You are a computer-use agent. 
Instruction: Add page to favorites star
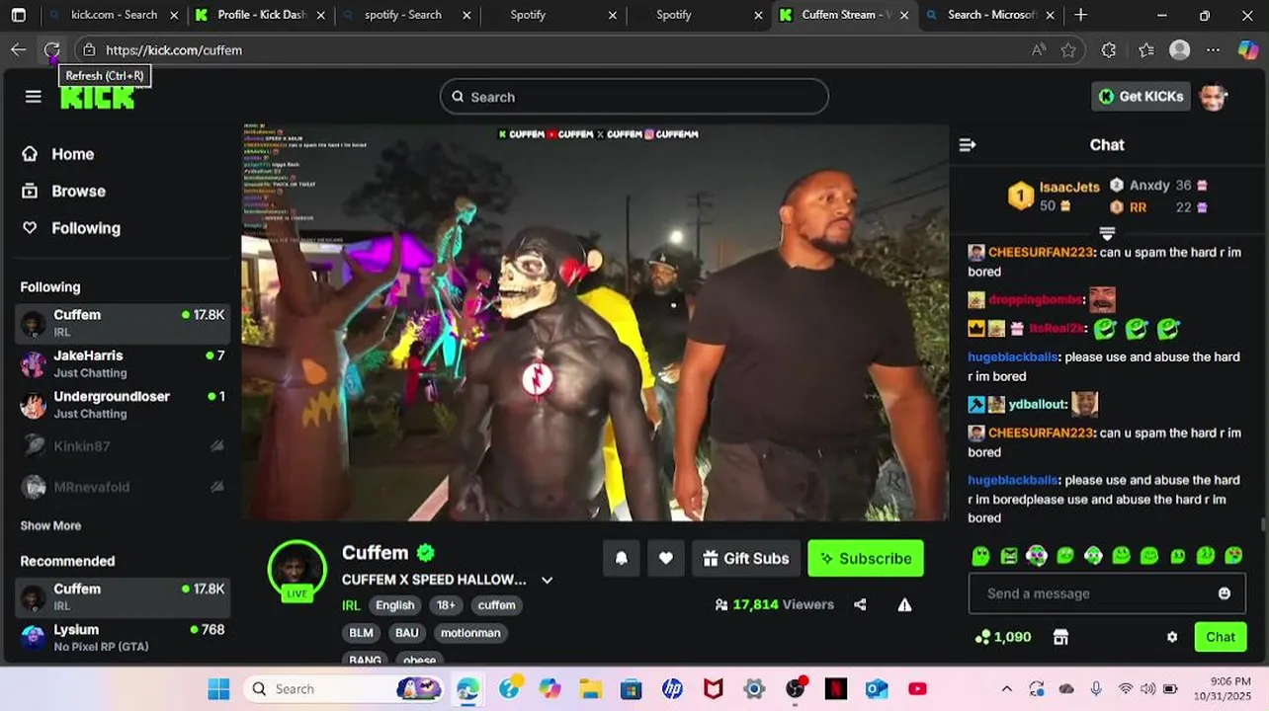1068,49
